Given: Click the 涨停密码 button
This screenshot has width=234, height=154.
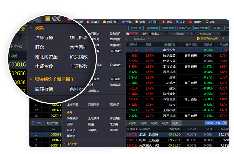Looking at the screenshot, I should [185, 28].
